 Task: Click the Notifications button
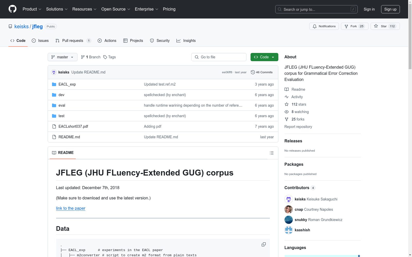tap(324, 26)
